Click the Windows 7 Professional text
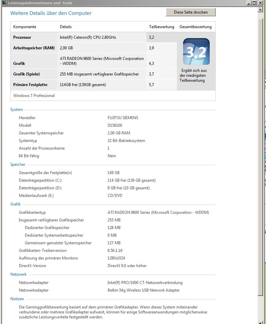The height and width of the screenshot is (324, 266). click(34, 95)
